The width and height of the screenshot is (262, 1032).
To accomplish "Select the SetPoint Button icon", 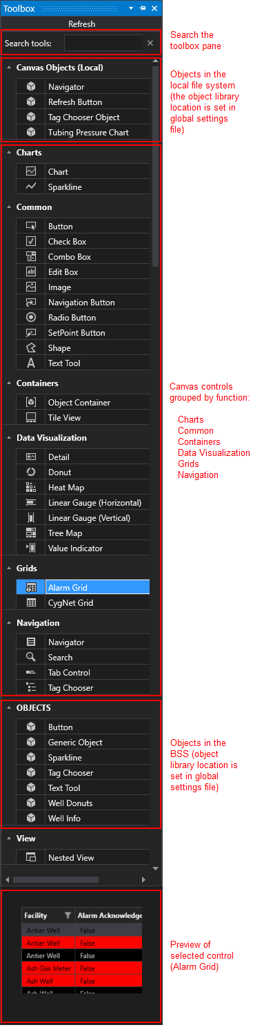I will pyautogui.click(x=31, y=333).
